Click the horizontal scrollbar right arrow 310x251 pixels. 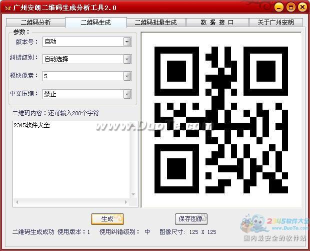coord(126,202)
